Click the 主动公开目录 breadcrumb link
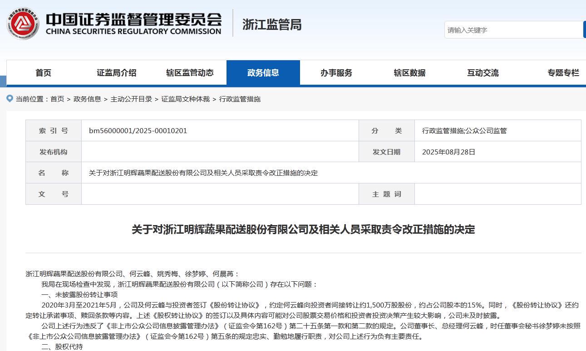Viewport: 586px width, 351px height. click(x=131, y=99)
